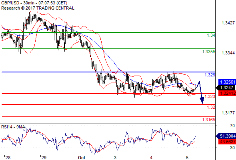This screenshot has height=160, width=236.
Task: Click the 1.3344 price axis value
Action: coord(228,53)
